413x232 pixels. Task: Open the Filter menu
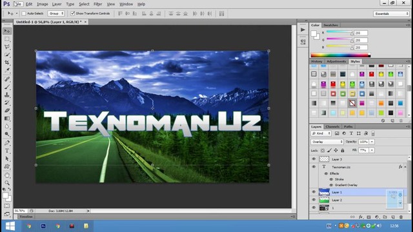(97, 5)
